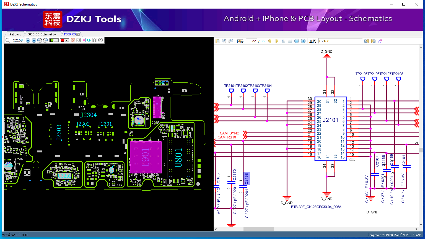
Task: Find next search result in schematic
Action: [373, 41]
